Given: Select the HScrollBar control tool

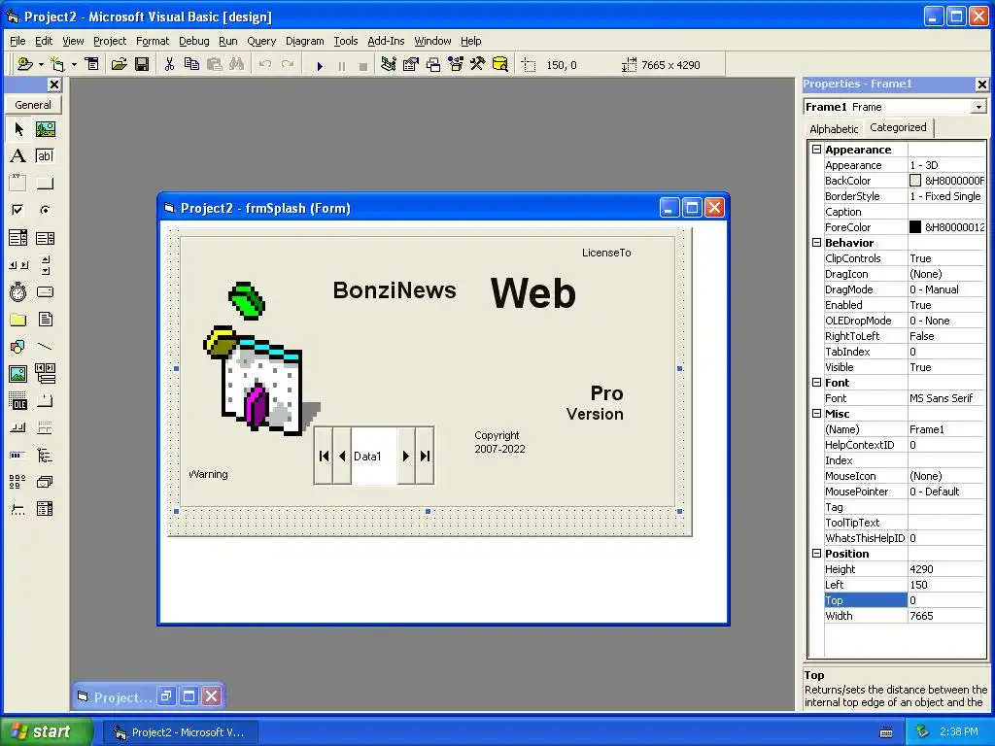Looking at the screenshot, I should (18, 265).
